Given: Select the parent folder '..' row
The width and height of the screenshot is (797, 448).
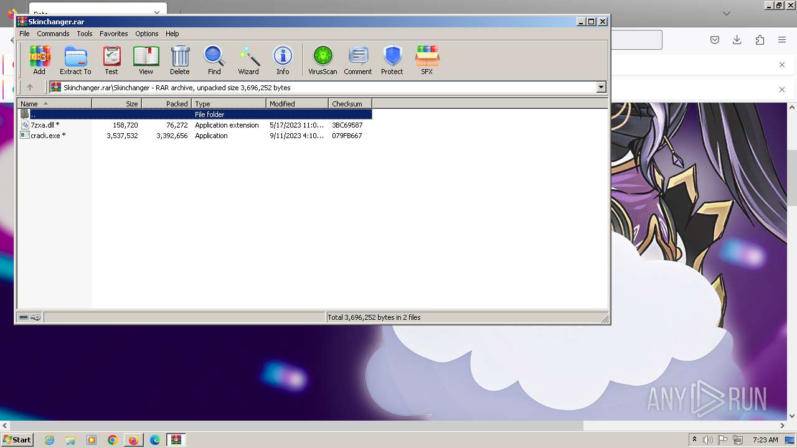Looking at the screenshot, I should (195, 114).
